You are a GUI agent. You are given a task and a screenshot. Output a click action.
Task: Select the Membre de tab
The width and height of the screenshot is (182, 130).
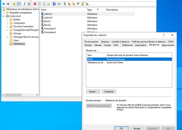point(154,45)
